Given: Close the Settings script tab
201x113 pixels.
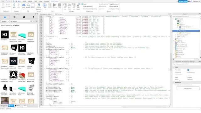Looking at the screenshot, I should tap(63, 14).
